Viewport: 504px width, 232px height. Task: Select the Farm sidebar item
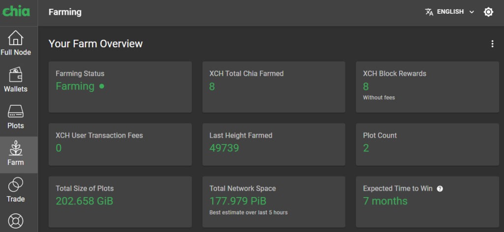pos(16,154)
